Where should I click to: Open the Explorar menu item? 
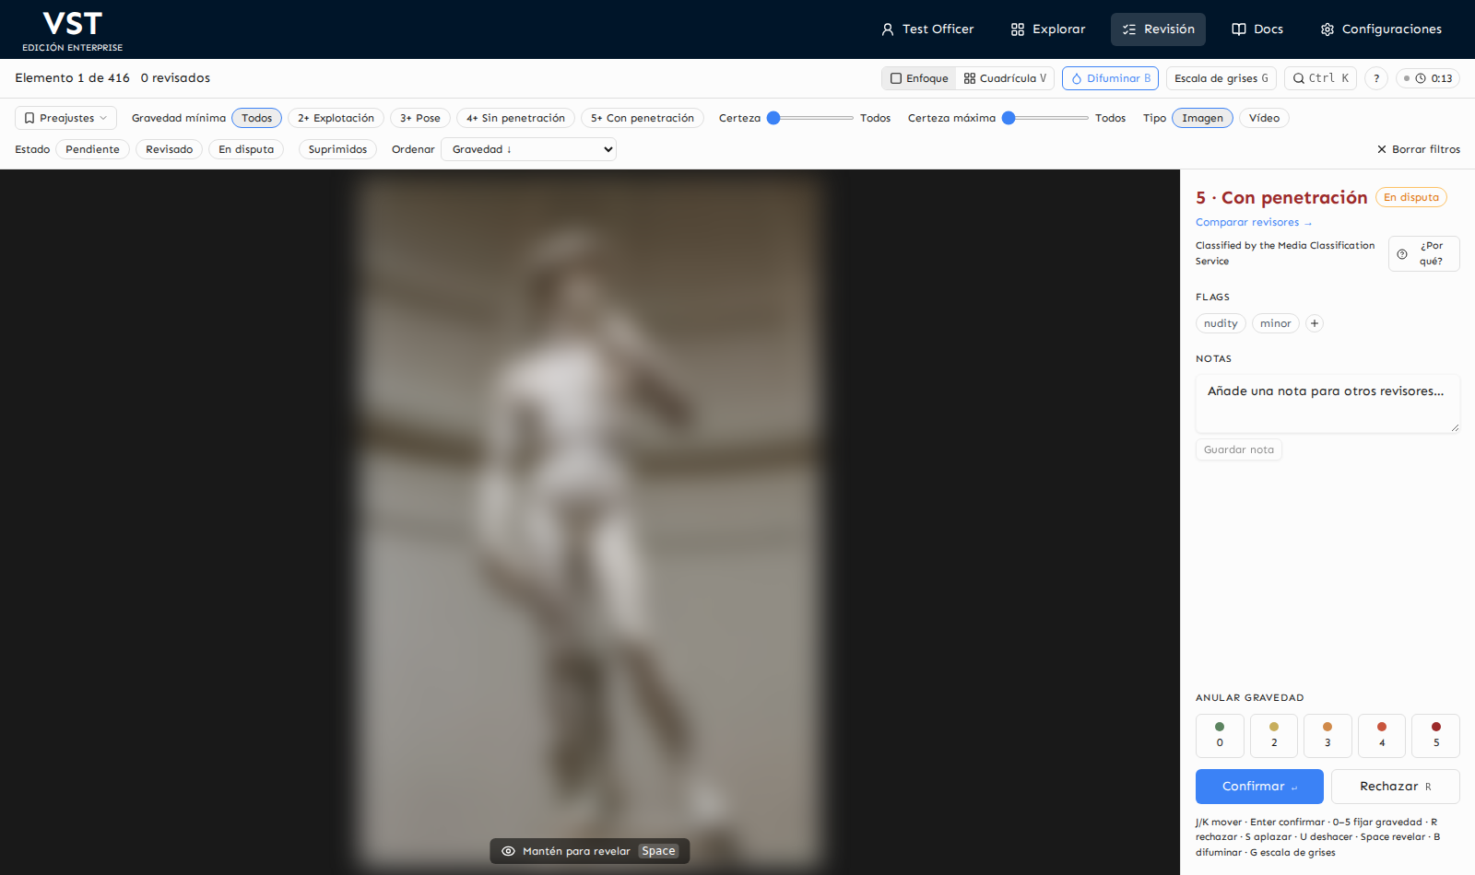click(1048, 29)
